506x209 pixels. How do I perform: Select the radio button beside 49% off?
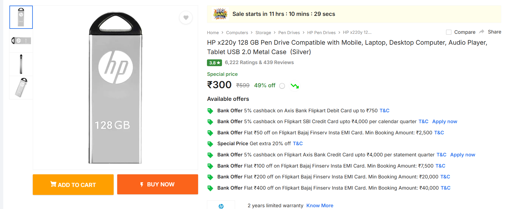282,86
